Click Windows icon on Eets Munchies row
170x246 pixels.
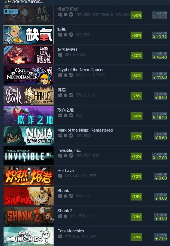60,236
